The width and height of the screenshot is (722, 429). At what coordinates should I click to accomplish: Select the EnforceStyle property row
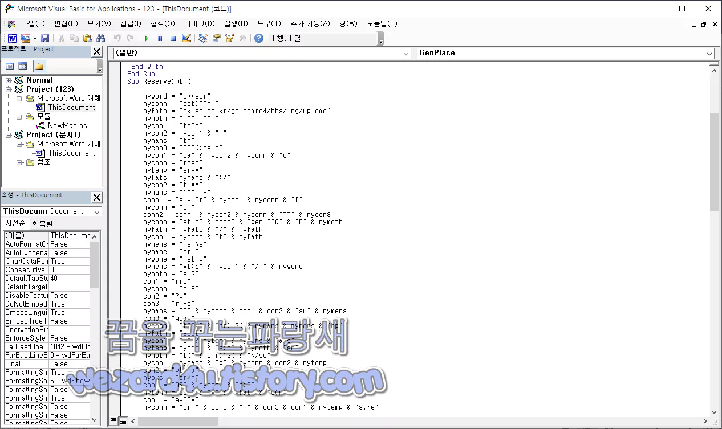point(47,338)
